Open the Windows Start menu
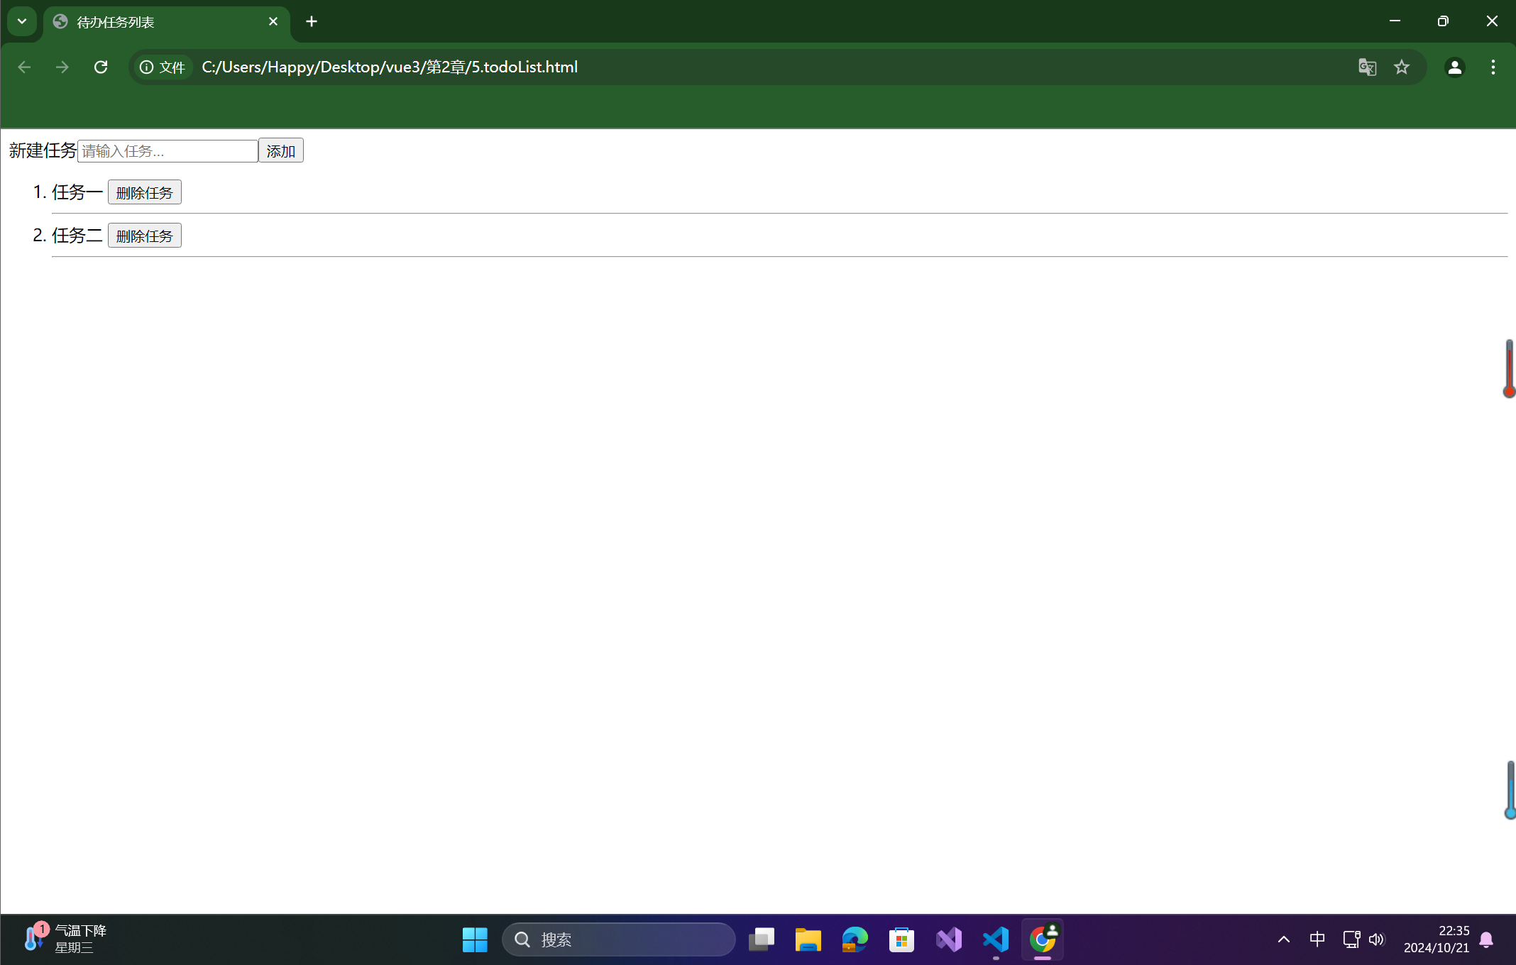Viewport: 1516px width, 965px height. pos(475,939)
